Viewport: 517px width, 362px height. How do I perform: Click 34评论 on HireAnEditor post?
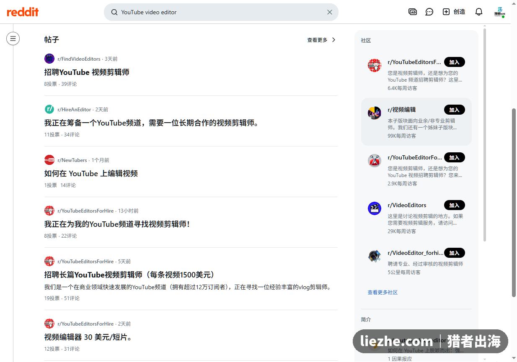click(x=72, y=135)
